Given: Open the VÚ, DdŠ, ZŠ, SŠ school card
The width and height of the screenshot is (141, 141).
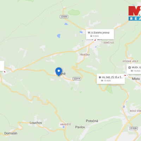Looking at the screenshot, I should (x=111, y=79).
